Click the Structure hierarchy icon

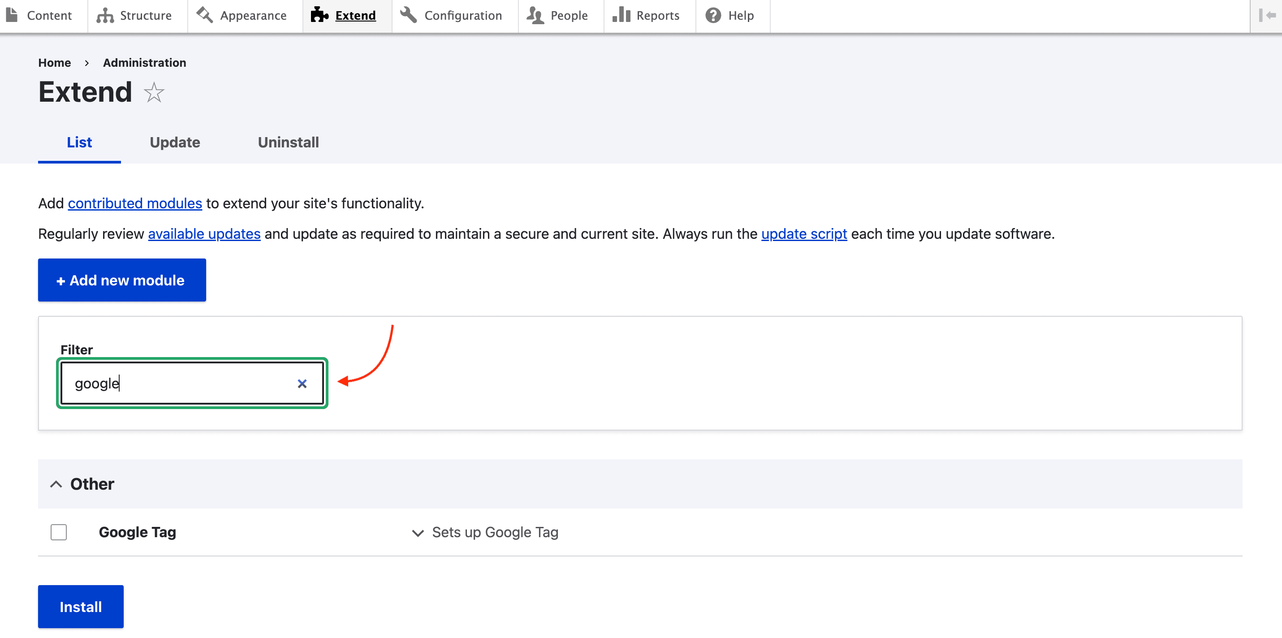[105, 15]
